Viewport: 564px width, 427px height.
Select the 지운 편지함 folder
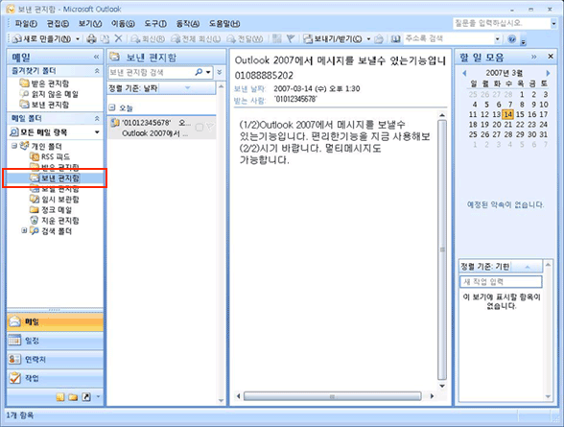(x=55, y=220)
